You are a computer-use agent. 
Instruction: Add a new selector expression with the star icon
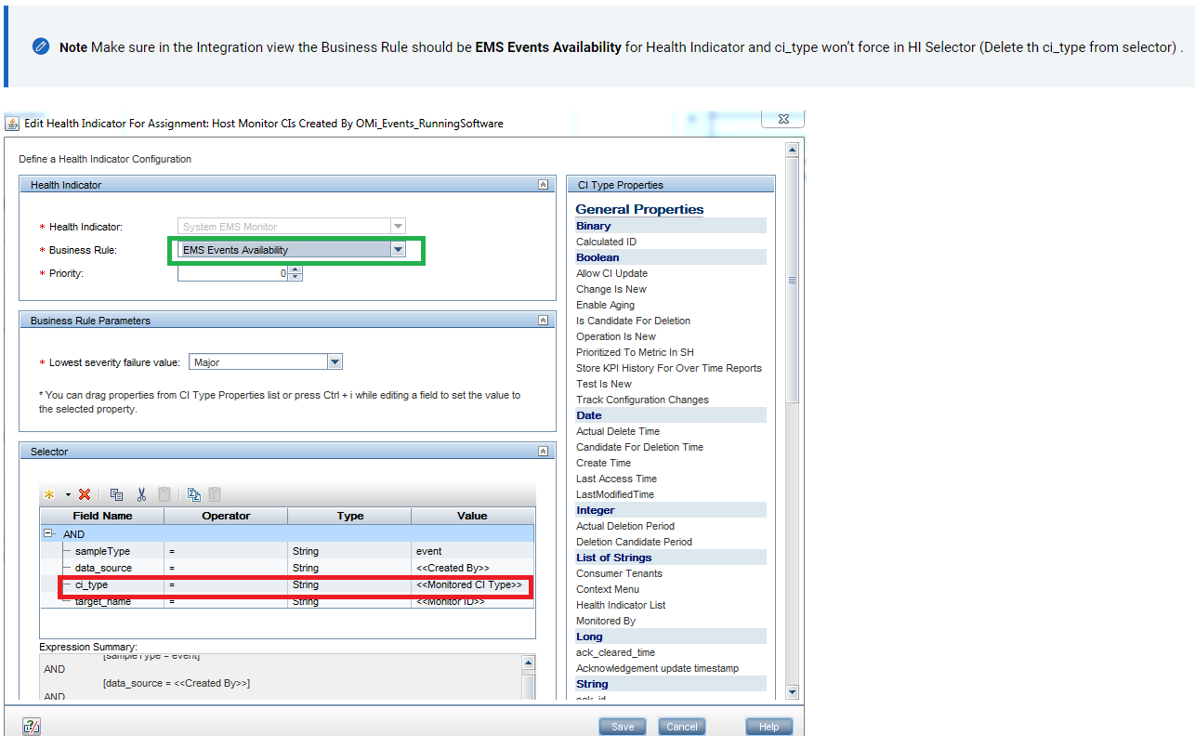coord(49,494)
